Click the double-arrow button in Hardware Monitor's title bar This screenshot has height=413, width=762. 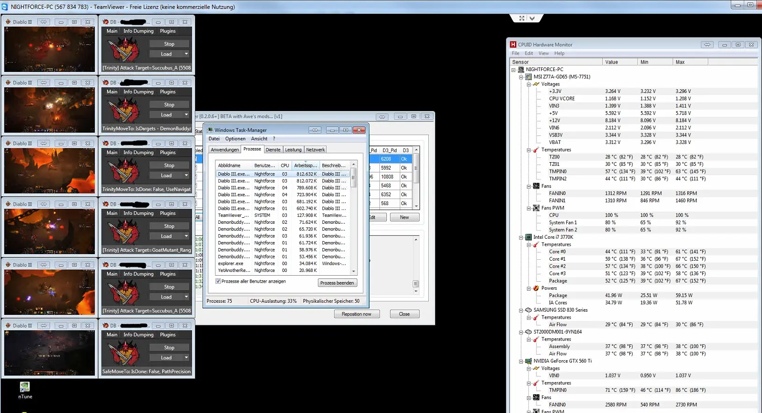coord(707,45)
